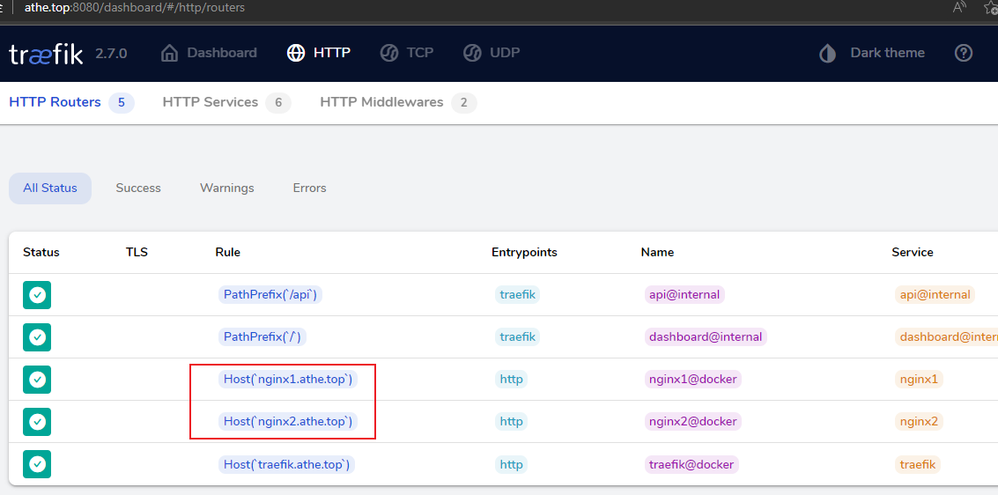Click the UDP section icon
The height and width of the screenshot is (495, 998).
[472, 53]
